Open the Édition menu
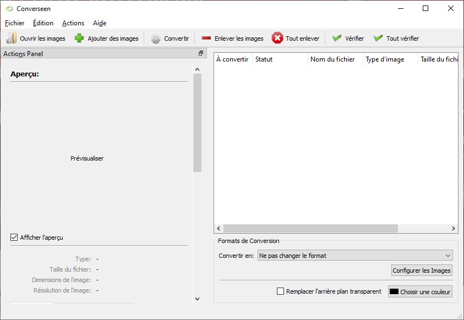This screenshot has width=464, height=320. point(43,23)
